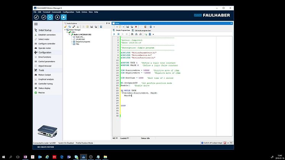Open the open-file dropdown arrow in Editor
The height and width of the screenshot is (160, 285).
[x=123, y=27]
